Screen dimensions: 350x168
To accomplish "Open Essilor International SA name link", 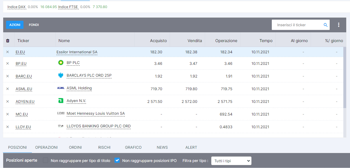I will [x=77, y=52].
